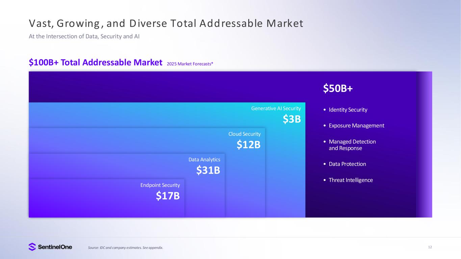Click the '$50B+' figure
This screenshot has height=259, width=461.
(x=338, y=88)
